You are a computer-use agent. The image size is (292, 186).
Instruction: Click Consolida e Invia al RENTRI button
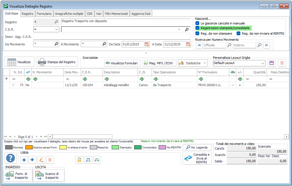point(197,158)
